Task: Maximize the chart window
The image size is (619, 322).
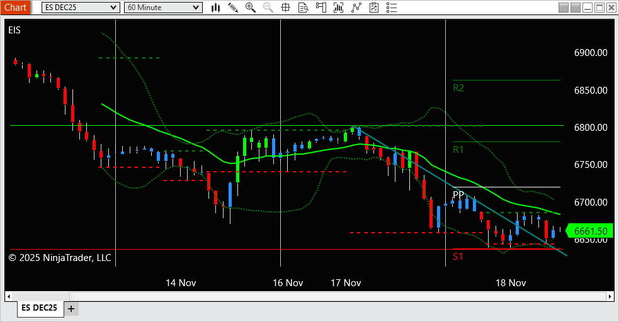Action: (599, 8)
